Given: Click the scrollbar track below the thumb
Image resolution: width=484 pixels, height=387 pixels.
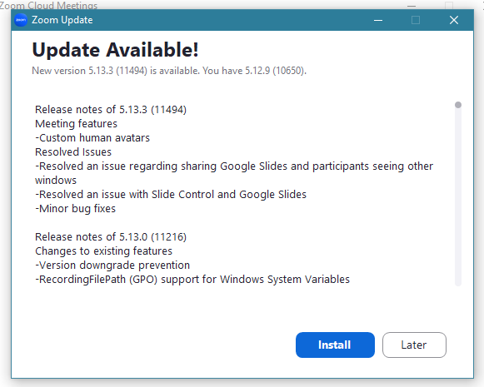Looking at the screenshot, I should pyautogui.click(x=458, y=197).
